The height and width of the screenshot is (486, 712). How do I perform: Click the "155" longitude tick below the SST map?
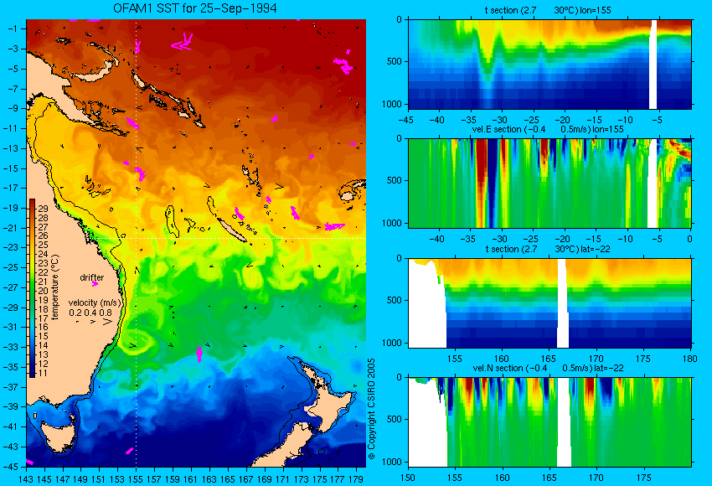coord(136,479)
